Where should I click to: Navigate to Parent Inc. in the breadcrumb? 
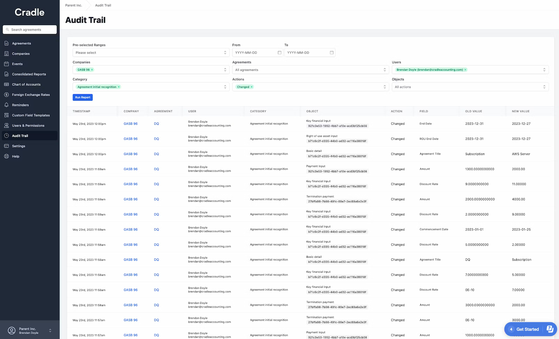pos(73,5)
